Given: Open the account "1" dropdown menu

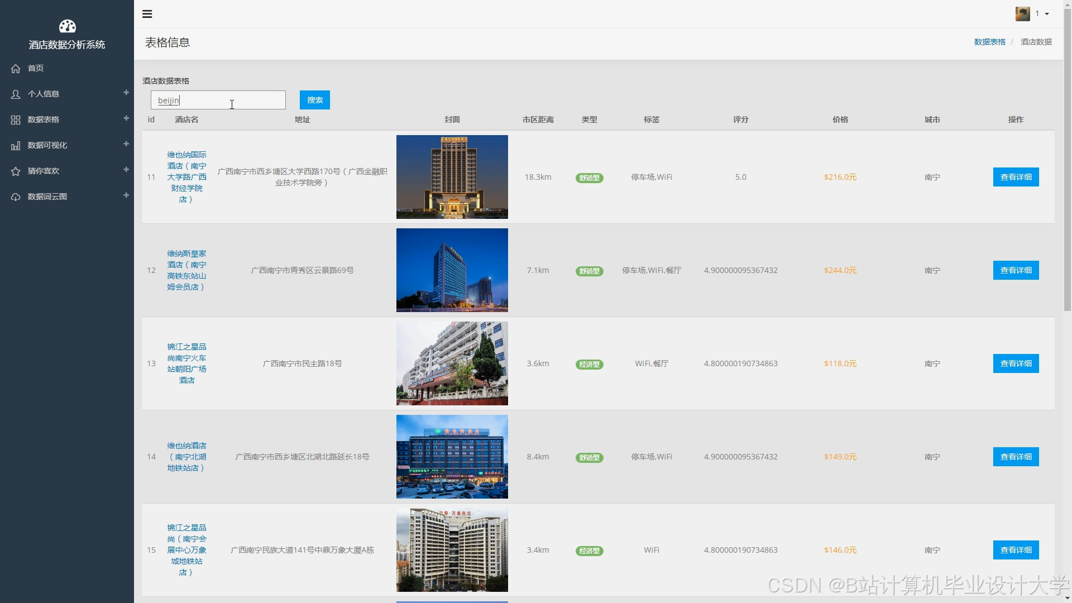Looking at the screenshot, I should (1041, 13).
